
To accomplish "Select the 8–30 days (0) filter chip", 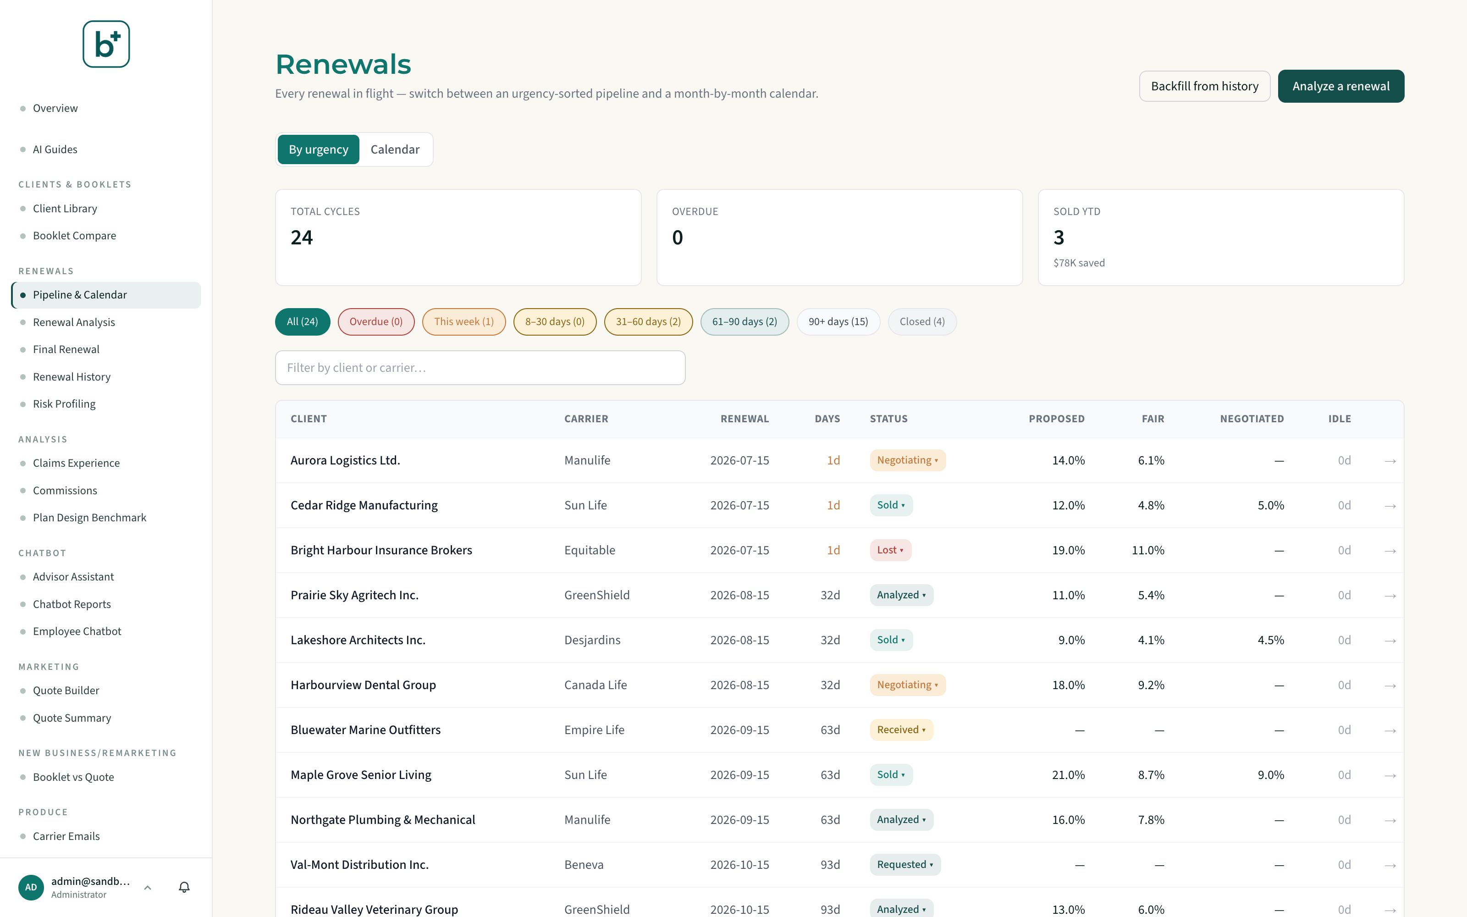I will tap(555, 321).
